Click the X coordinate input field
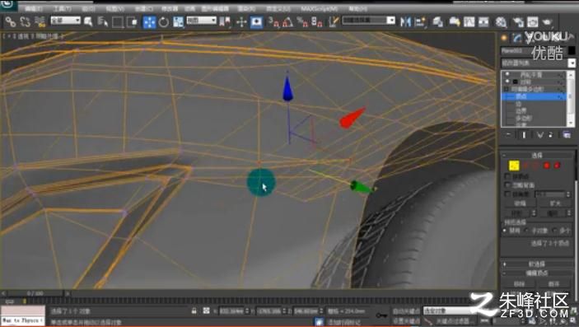Viewport: 579px width, 327px height. pyautogui.click(x=232, y=311)
